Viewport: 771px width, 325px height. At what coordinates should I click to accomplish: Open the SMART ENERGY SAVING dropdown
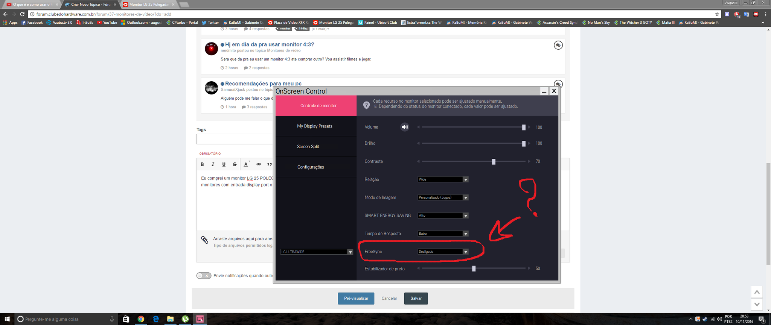pyautogui.click(x=443, y=216)
